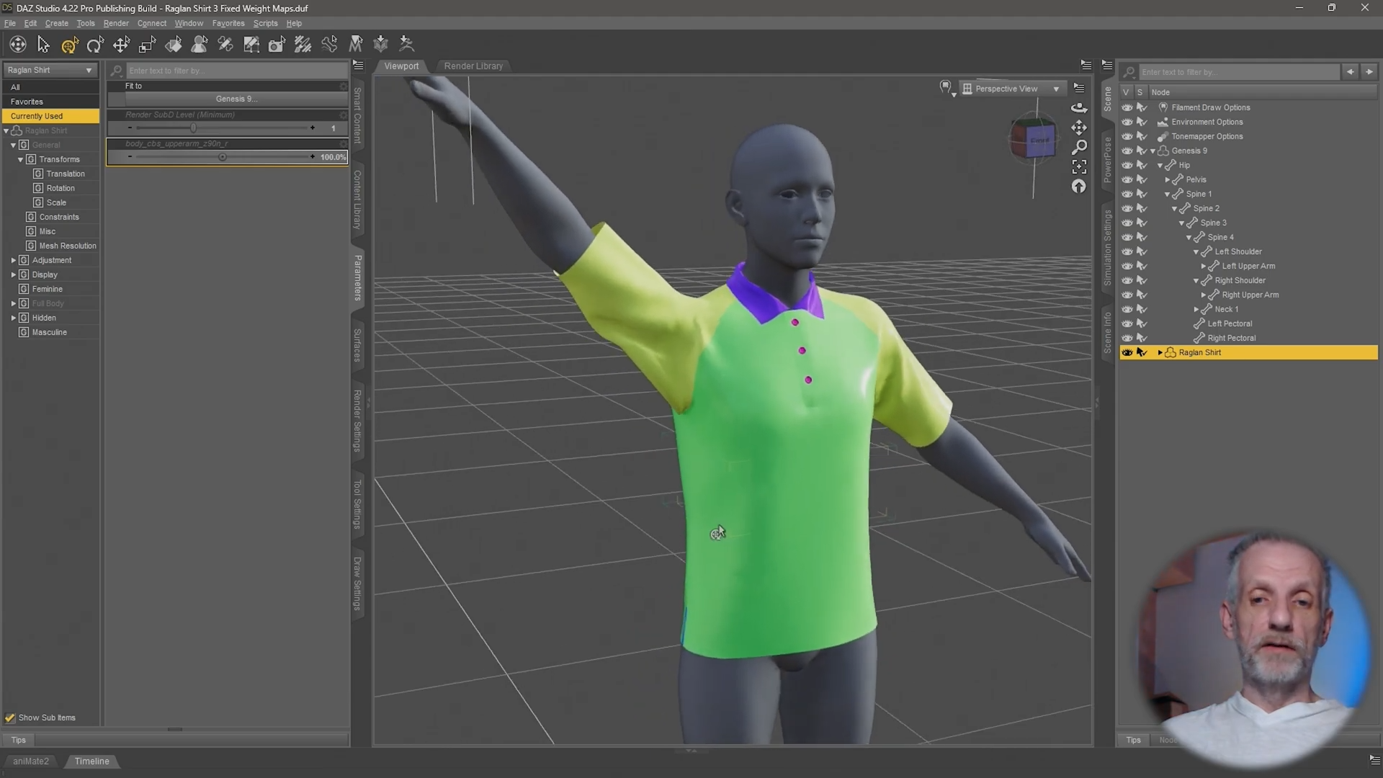Select the Scale tool in toolbar
This screenshot has height=778, width=1383.
click(x=147, y=45)
